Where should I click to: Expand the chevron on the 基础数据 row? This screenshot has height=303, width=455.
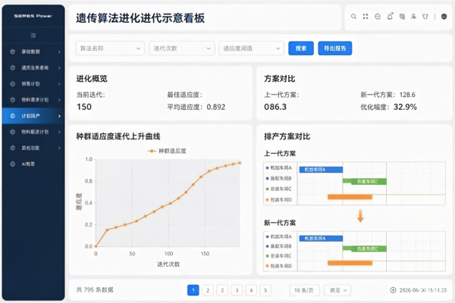pos(59,52)
